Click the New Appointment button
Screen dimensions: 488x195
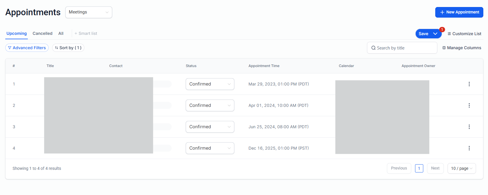pos(459,12)
